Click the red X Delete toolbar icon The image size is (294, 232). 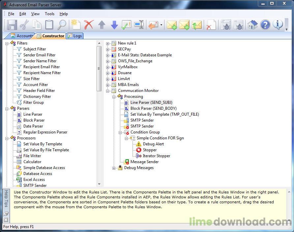pos(89,25)
